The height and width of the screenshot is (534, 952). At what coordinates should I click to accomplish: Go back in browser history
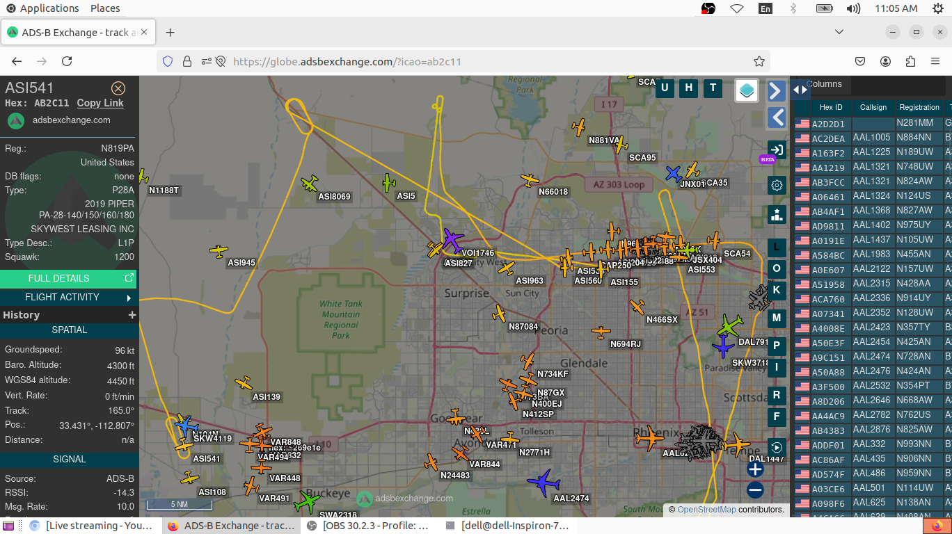coord(17,61)
